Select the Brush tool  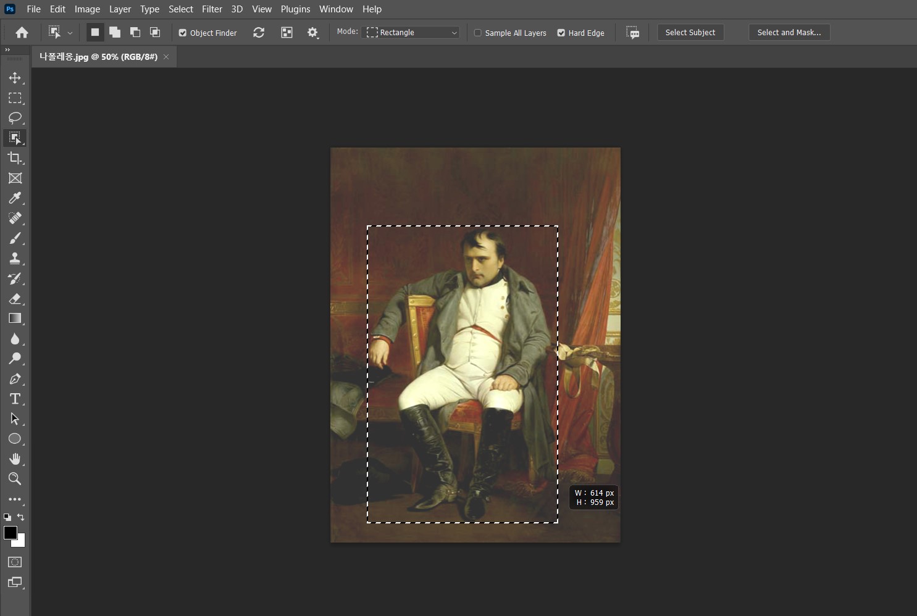pyautogui.click(x=15, y=238)
